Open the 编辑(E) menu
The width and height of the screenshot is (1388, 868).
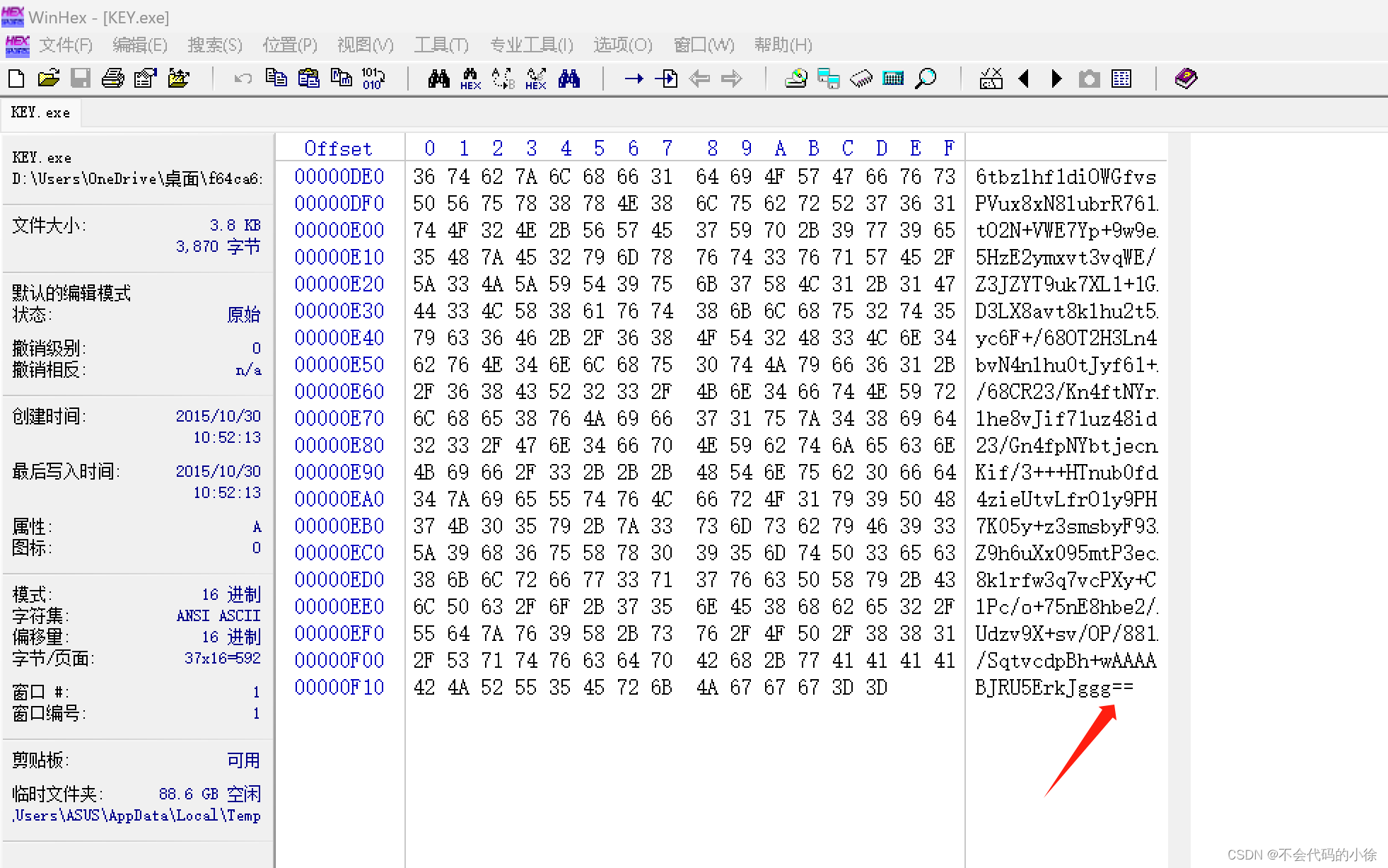coord(140,45)
